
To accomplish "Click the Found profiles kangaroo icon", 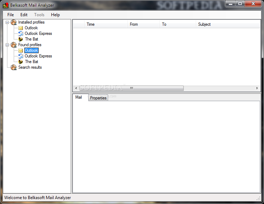I will coord(14,45).
